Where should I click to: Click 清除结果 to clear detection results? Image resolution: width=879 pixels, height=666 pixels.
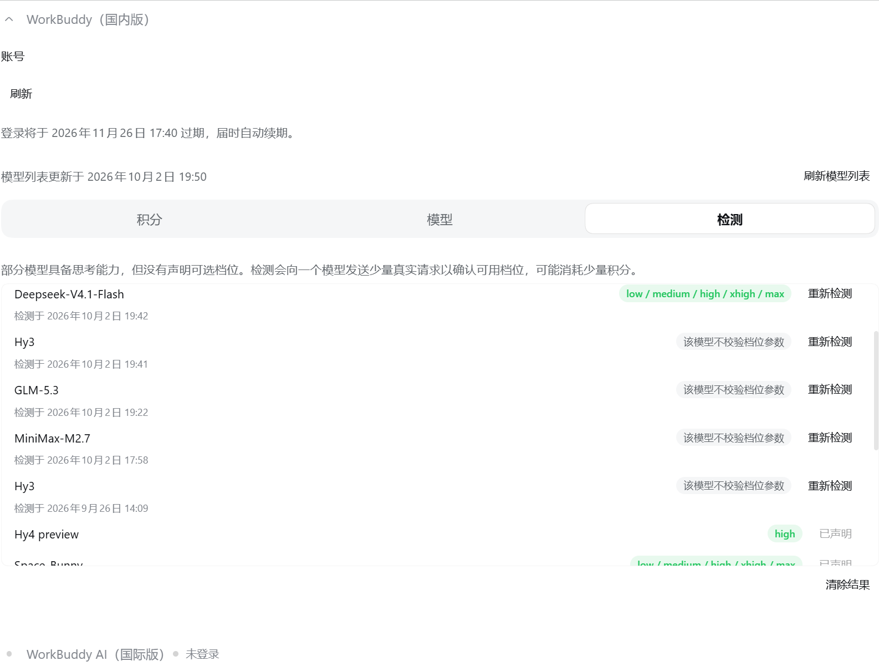[x=847, y=584]
